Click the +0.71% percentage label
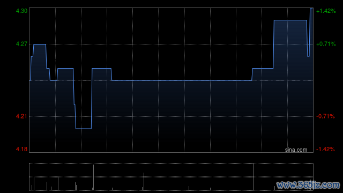343x193 pixels. tap(326, 44)
